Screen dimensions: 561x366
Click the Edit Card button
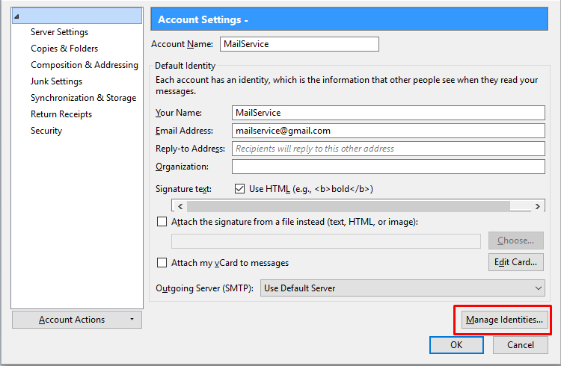point(516,262)
